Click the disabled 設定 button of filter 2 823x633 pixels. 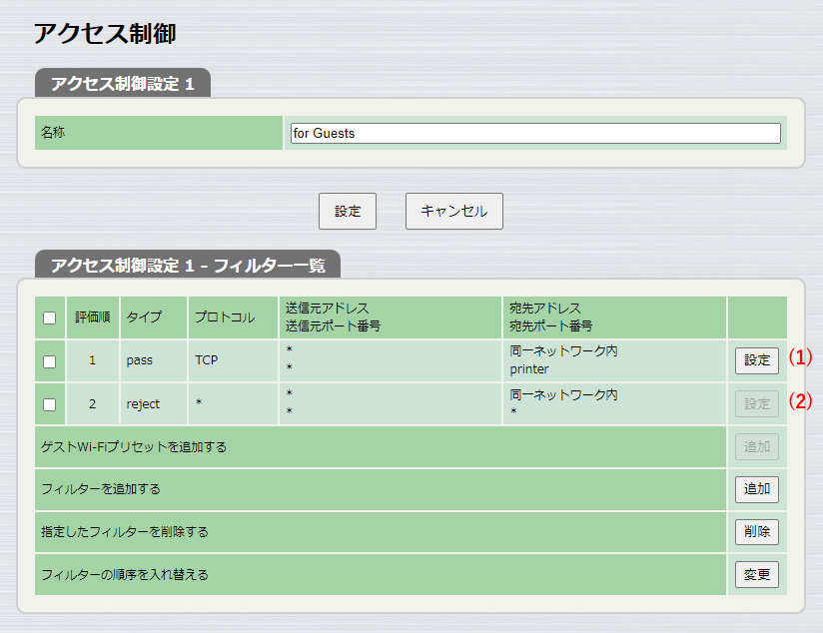click(756, 403)
